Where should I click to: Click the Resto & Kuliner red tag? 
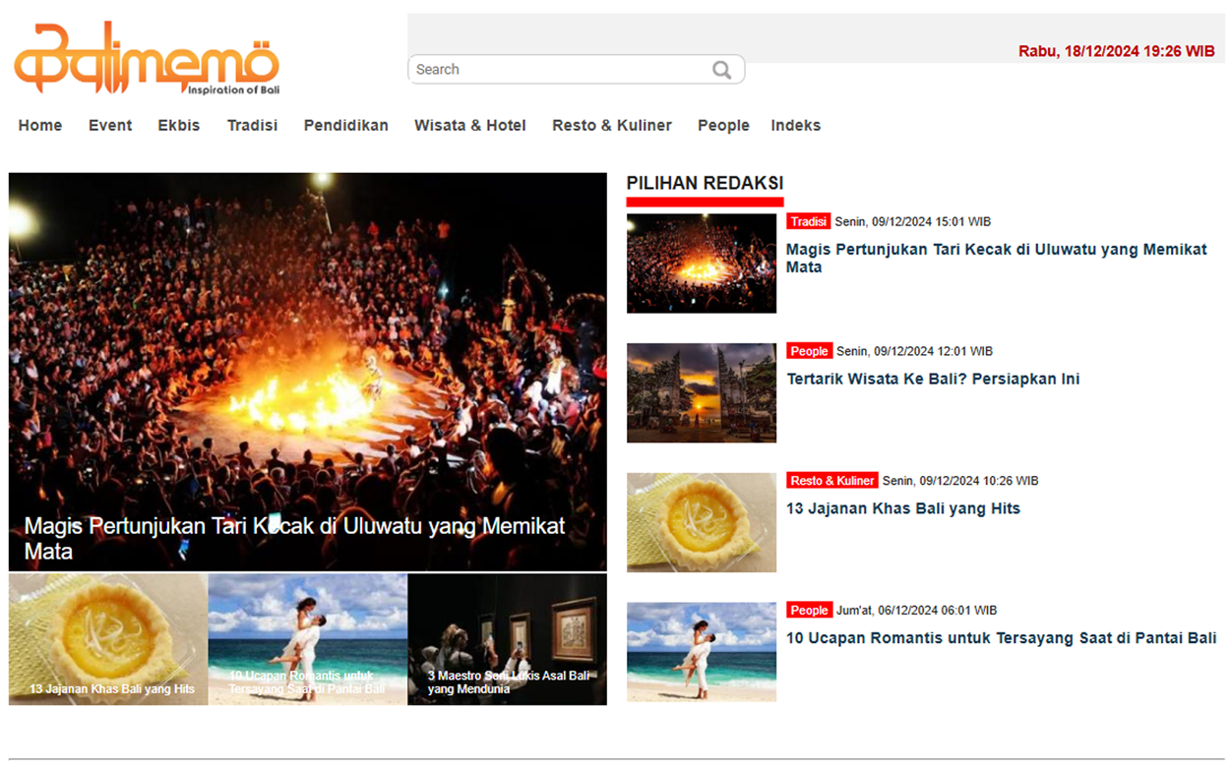coord(831,481)
